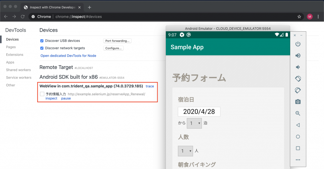Select Shared workers in DevTools sidebar
324x169 pixels.
[18, 70]
